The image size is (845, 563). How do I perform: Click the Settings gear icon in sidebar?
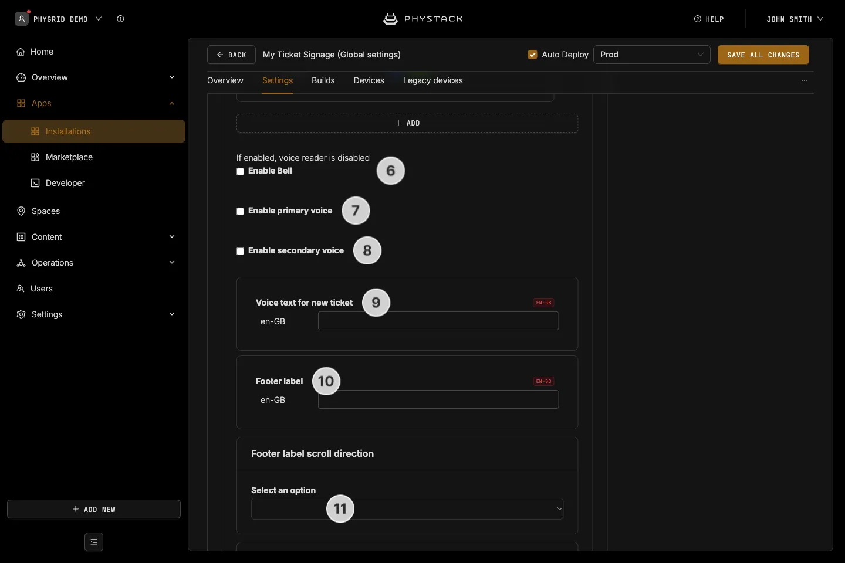[x=21, y=314]
